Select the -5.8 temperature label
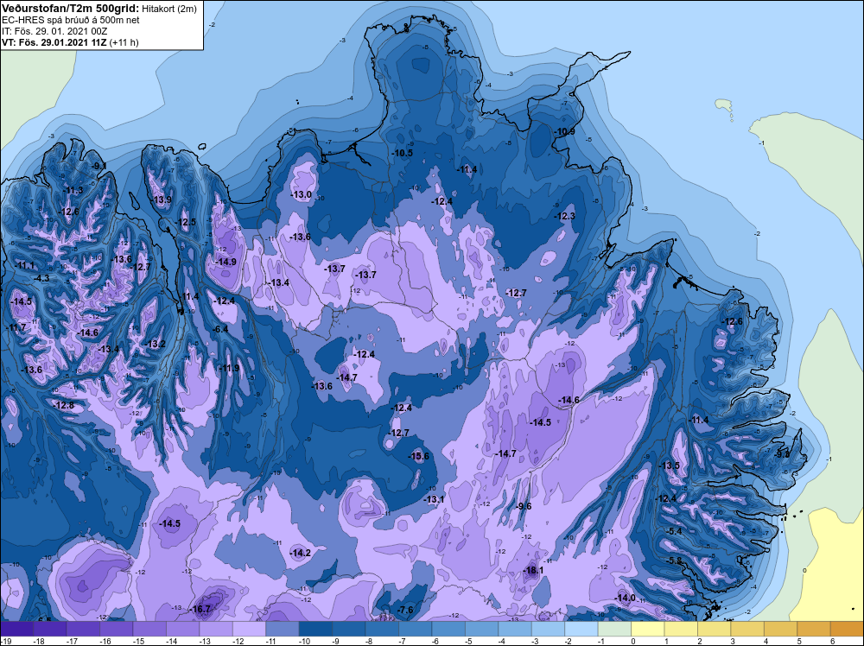 (x=673, y=560)
